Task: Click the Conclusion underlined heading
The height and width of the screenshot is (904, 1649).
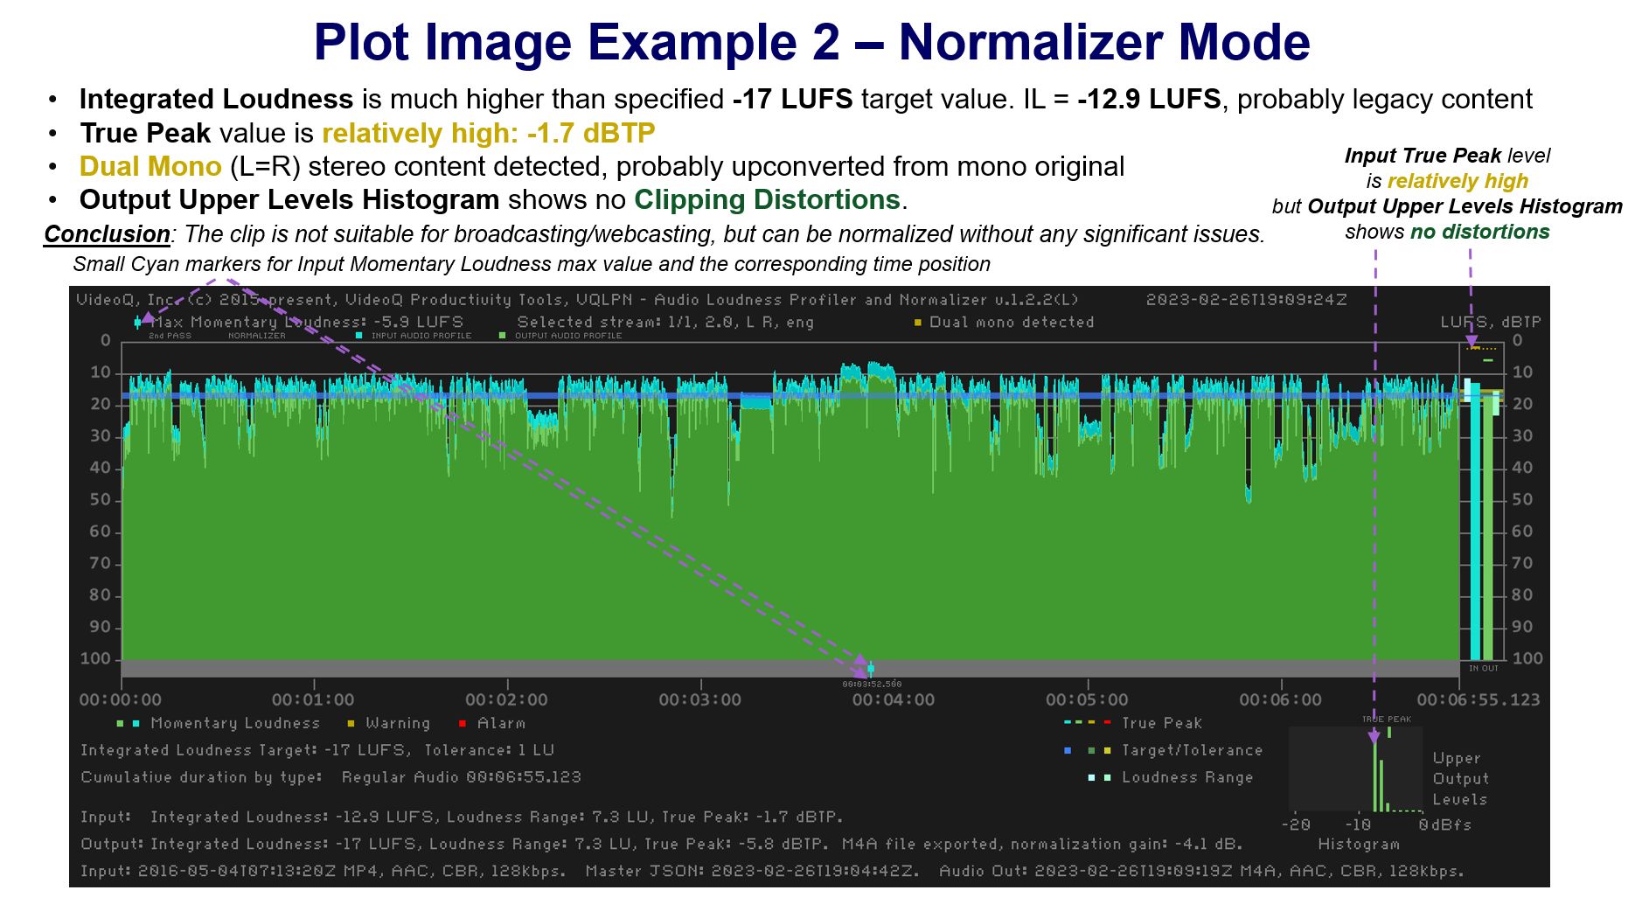Action: [x=107, y=234]
